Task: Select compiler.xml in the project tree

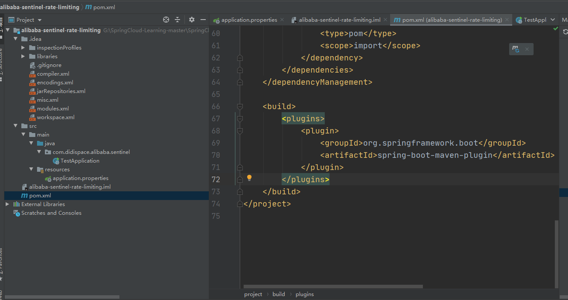Action: (53, 74)
